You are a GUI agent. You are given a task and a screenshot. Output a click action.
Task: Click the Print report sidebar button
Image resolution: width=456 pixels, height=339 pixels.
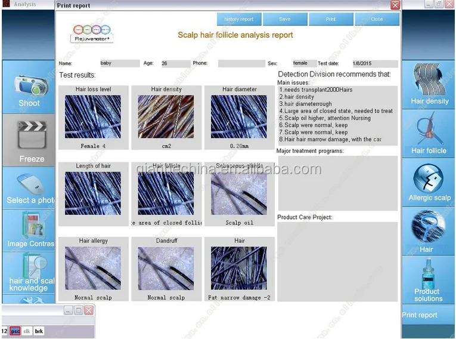[420, 315]
